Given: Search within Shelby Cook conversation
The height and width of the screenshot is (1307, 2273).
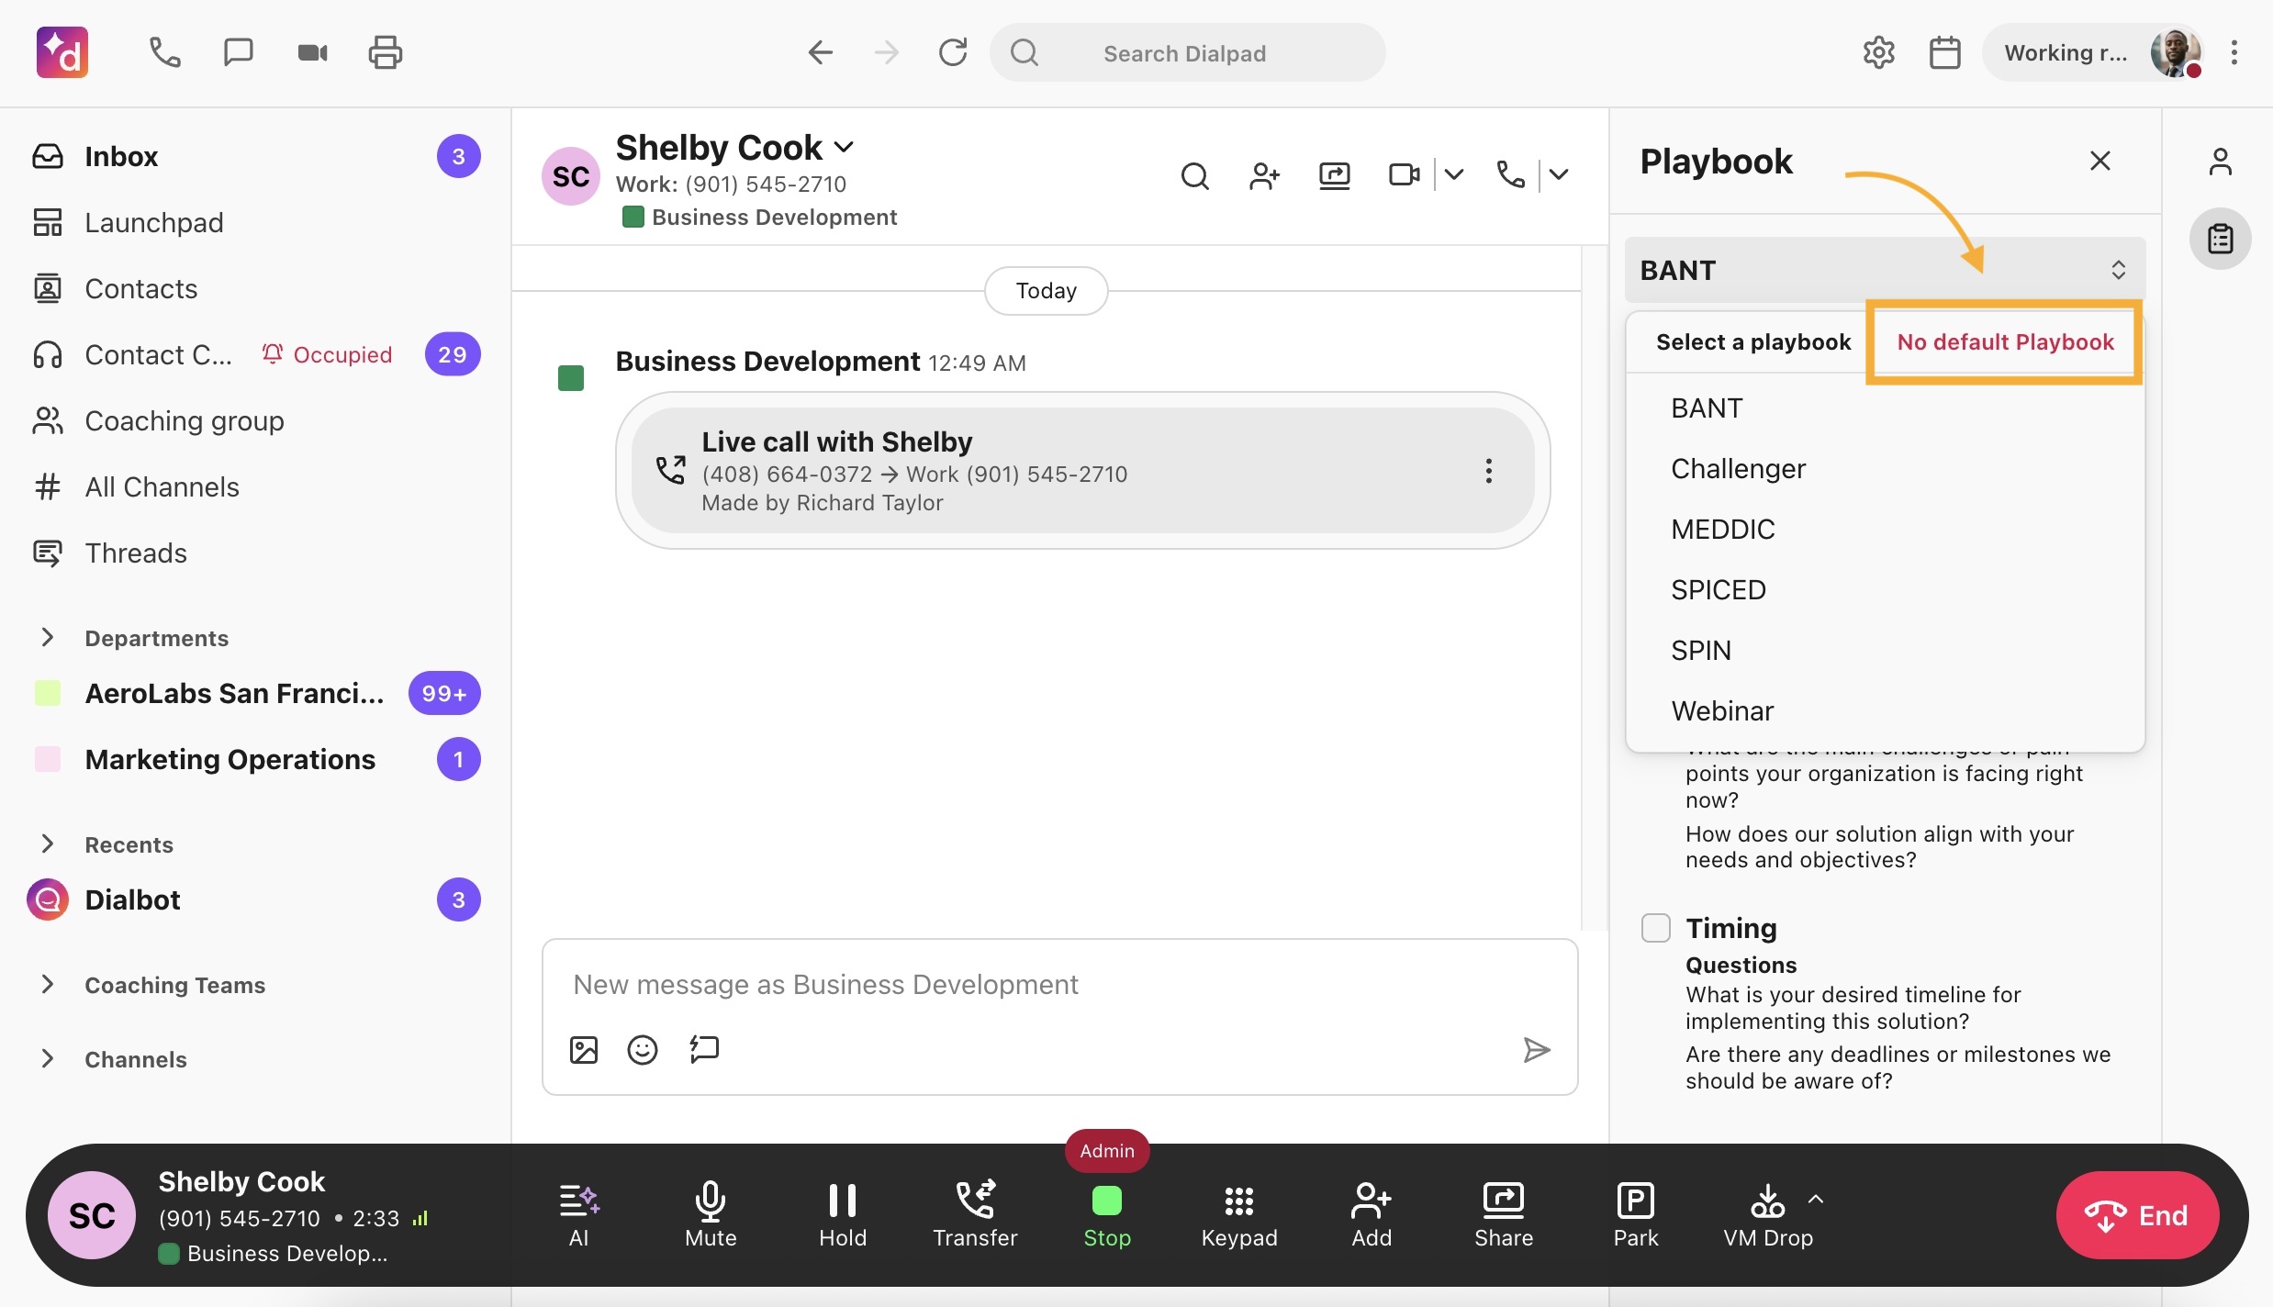Looking at the screenshot, I should click(1194, 174).
